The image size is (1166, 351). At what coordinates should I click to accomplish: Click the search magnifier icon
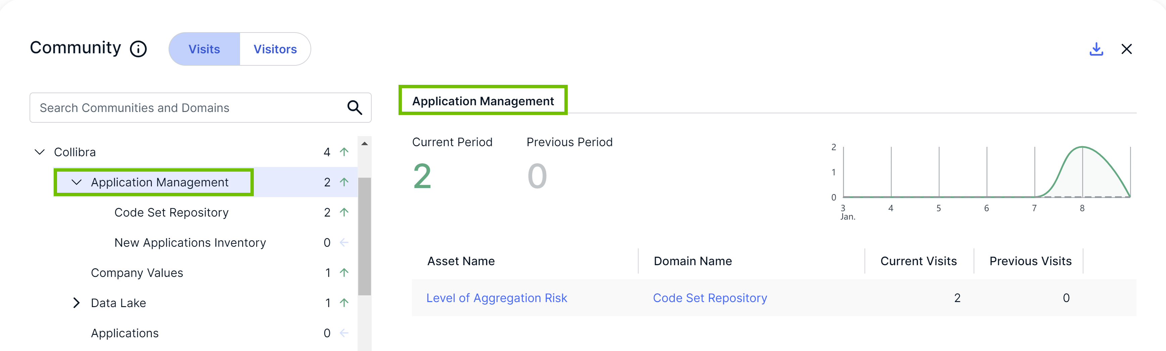pos(355,108)
